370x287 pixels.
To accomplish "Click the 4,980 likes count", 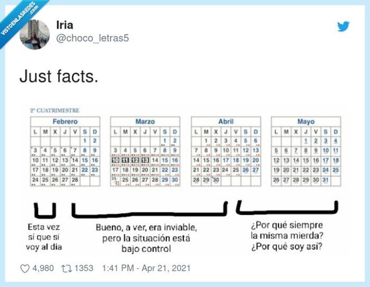I will (x=43, y=269).
